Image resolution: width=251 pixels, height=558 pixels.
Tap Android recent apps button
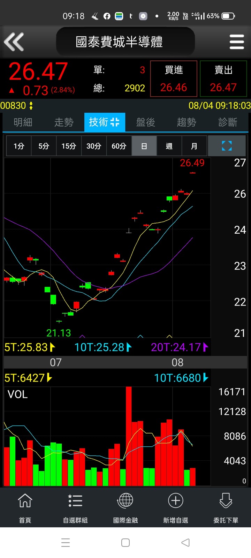click(x=66, y=543)
